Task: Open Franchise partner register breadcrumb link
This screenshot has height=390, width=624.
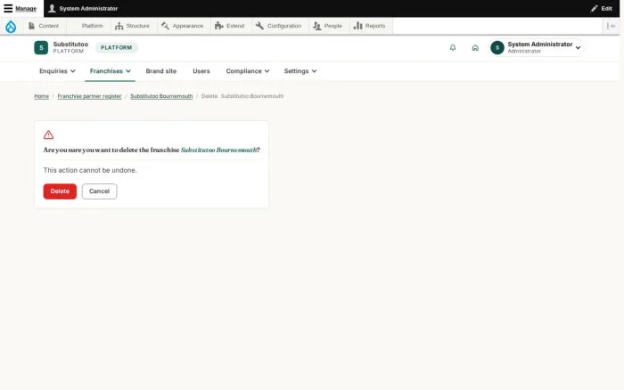Action: point(89,96)
